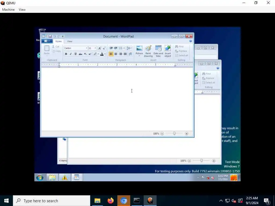Switch to the Home ribbon tab
The width and height of the screenshot is (275, 206).
point(58,41)
